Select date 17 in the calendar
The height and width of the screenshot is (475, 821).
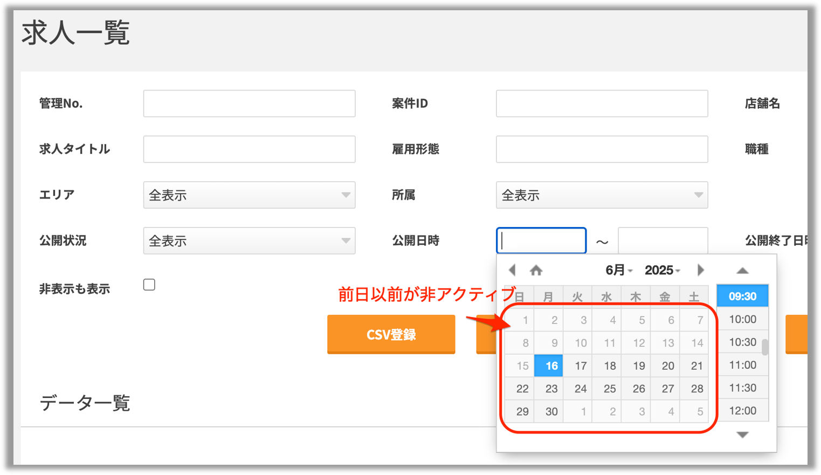[581, 366]
